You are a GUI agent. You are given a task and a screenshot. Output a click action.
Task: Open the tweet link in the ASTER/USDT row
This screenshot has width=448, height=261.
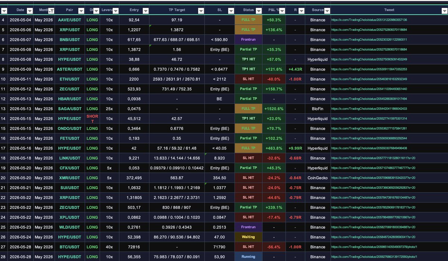click(369, 69)
